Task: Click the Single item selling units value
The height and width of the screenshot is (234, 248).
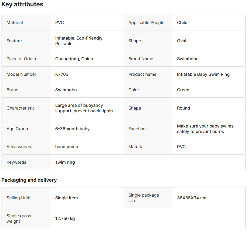Action: point(66,198)
